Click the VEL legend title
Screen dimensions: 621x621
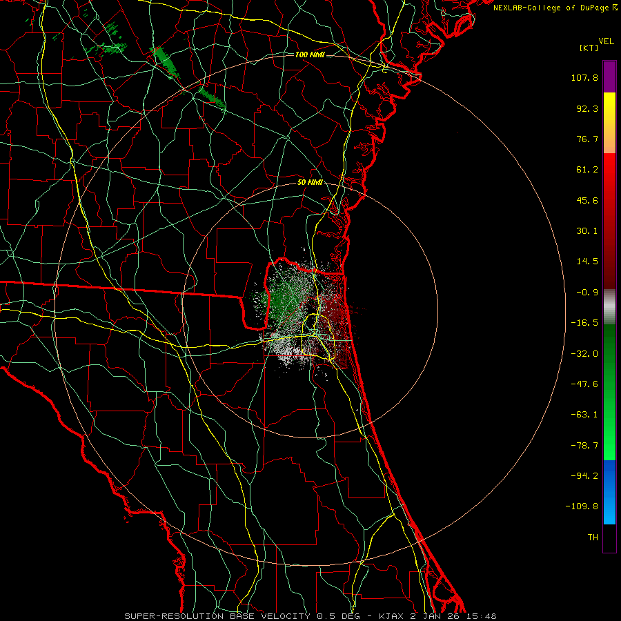[x=606, y=41]
